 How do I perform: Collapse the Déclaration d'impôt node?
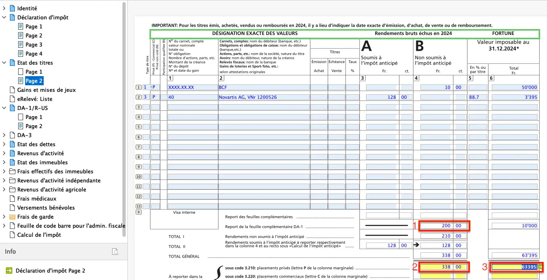point(4,17)
